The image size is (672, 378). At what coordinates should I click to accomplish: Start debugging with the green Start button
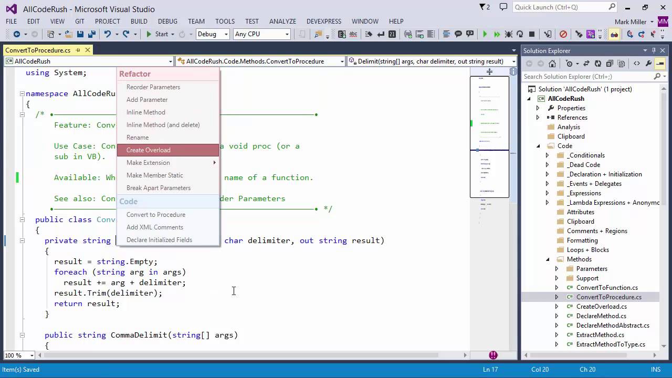pyautogui.click(x=157, y=34)
